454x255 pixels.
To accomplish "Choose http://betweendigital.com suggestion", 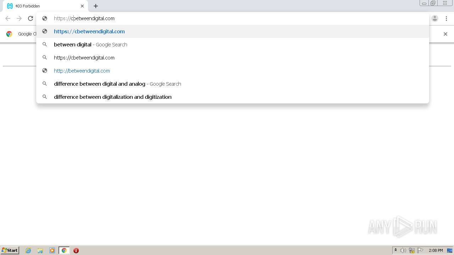I will click(x=233, y=71).
